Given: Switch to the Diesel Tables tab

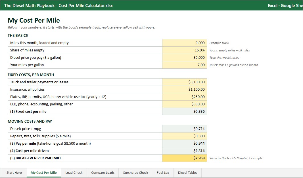Looking at the screenshot, I should pyautogui.click(x=187, y=173).
